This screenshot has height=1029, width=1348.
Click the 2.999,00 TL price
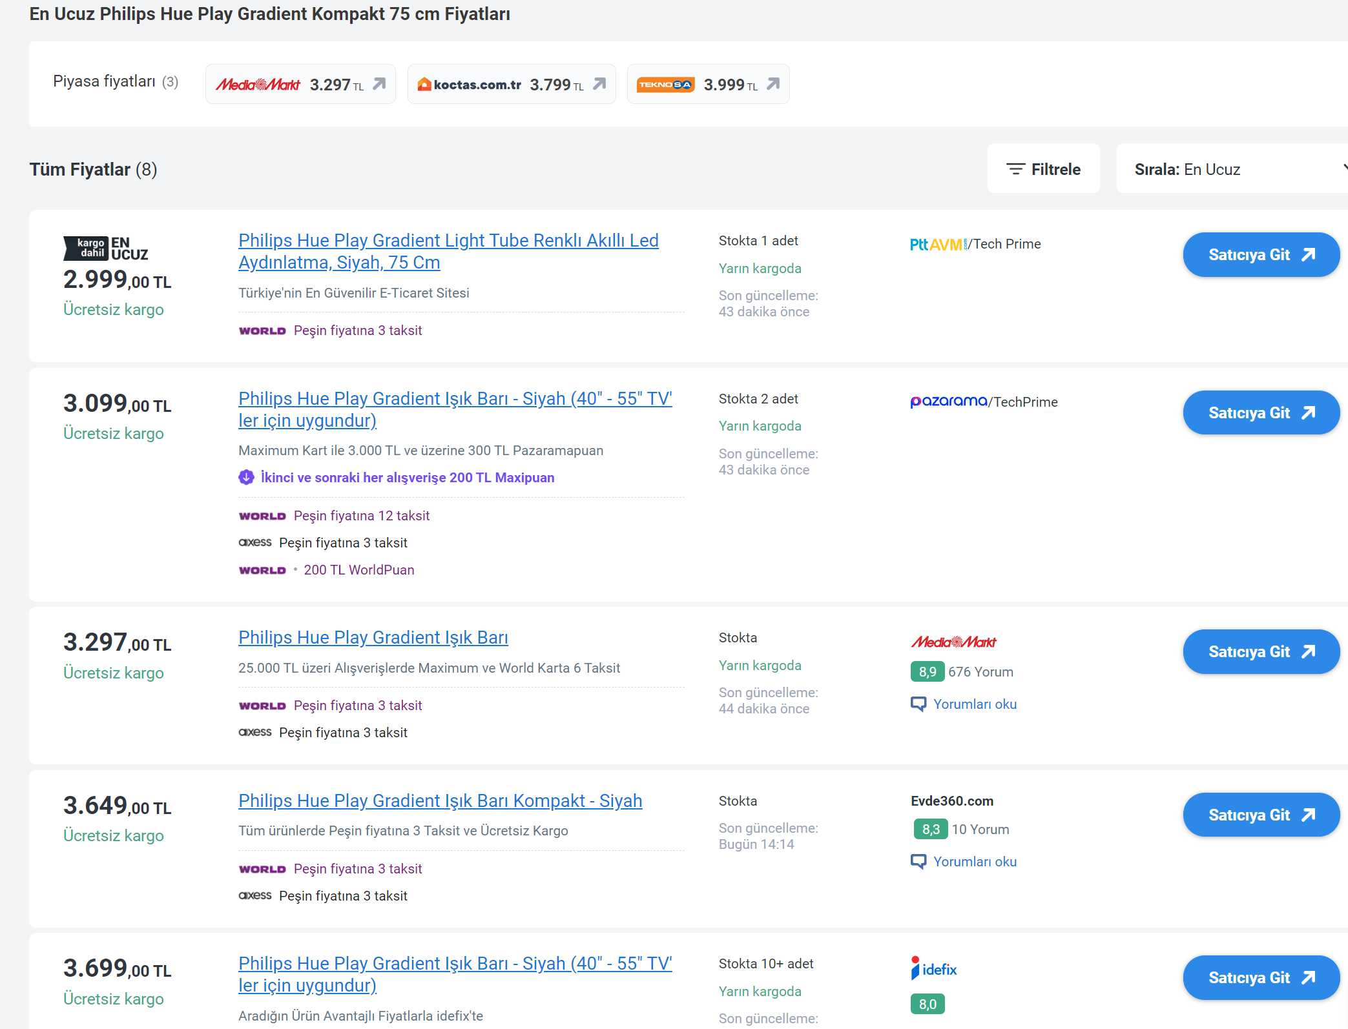coord(118,280)
